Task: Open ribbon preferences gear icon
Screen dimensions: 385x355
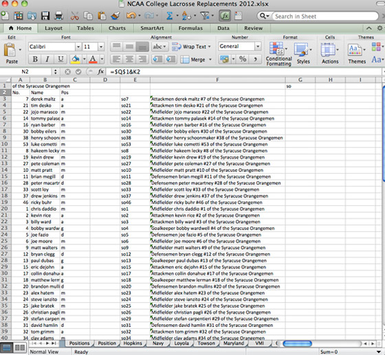Action: (379, 28)
